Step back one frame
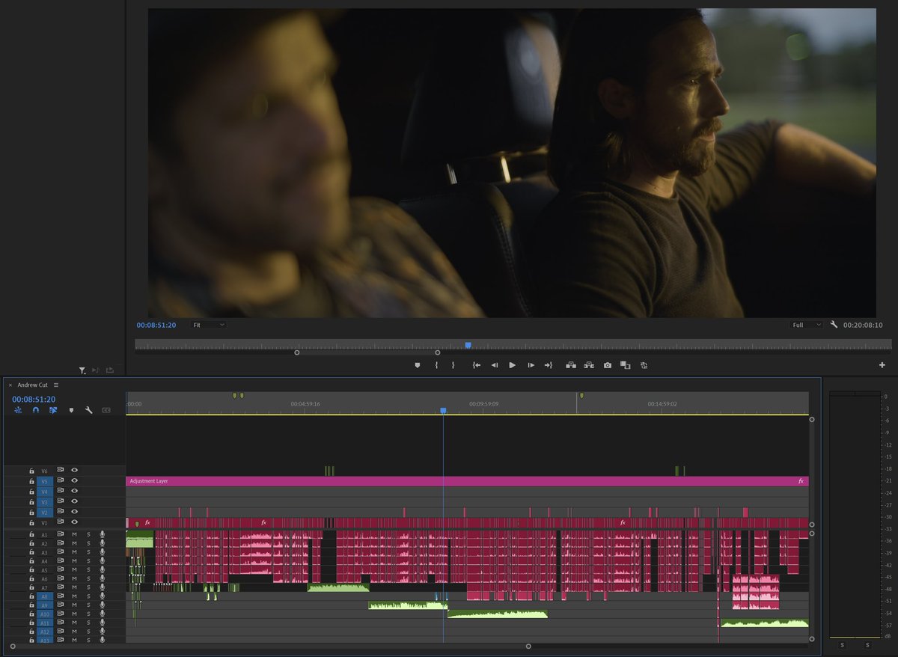 (x=494, y=365)
